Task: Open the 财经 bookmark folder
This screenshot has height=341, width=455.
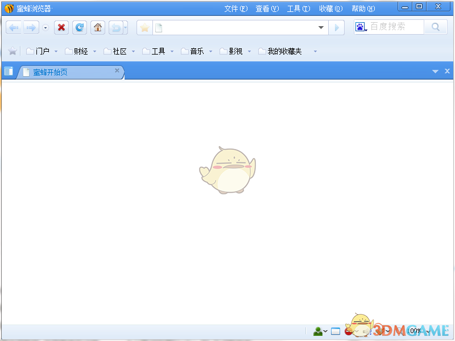Action: tap(77, 51)
